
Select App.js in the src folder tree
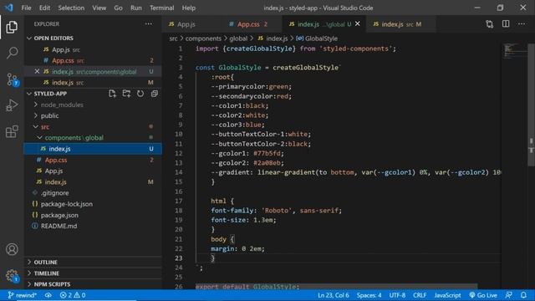[x=53, y=171]
